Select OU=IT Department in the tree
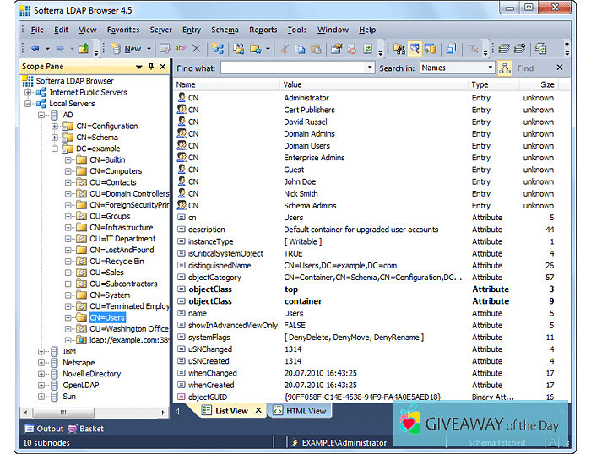Screen dimensions: 591x454 point(122,239)
